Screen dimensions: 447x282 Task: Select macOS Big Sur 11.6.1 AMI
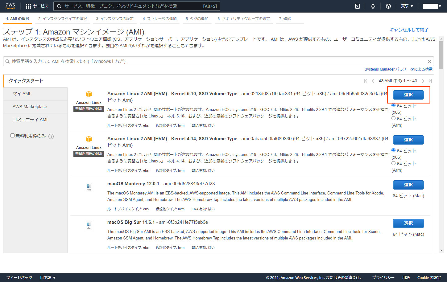(408, 223)
